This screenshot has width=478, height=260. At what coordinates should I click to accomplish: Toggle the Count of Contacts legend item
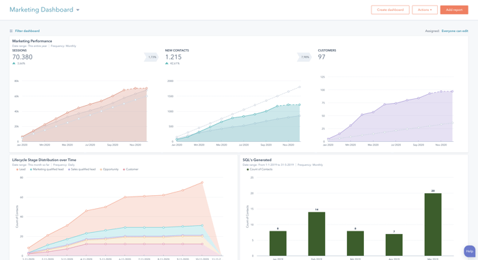click(x=259, y=169)
